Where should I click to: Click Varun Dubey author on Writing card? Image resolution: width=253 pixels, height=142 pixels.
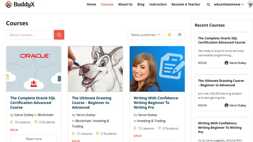coord(147,115)
